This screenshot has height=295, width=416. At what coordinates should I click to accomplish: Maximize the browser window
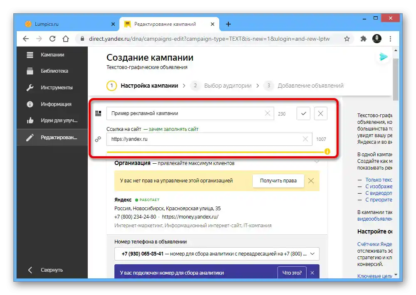[375, 18]
